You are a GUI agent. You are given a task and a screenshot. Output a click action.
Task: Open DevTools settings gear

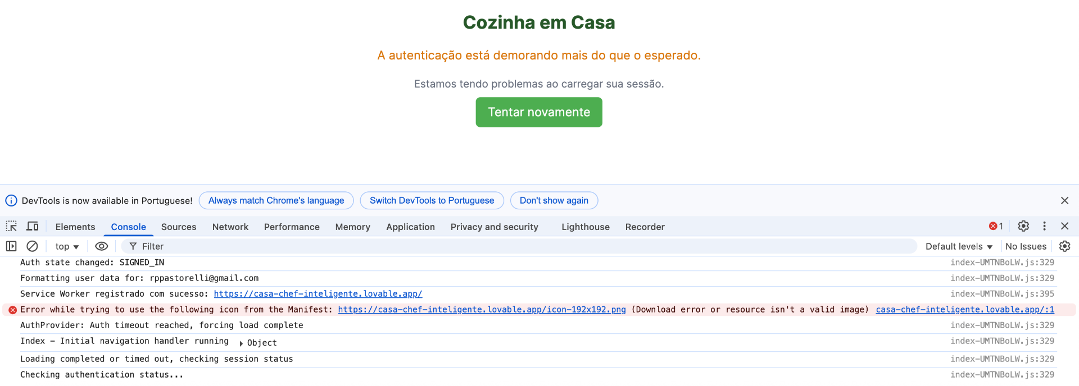(x=1023, y=226)
